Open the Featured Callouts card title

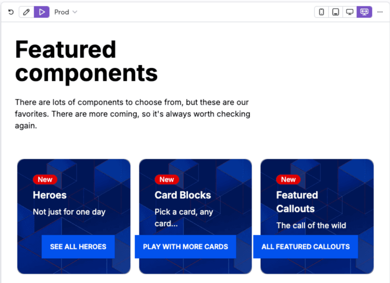coord(297,202)
